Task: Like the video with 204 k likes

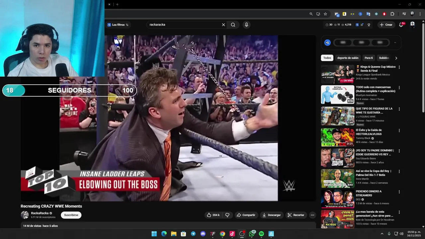Action: (x=213, y=215)
